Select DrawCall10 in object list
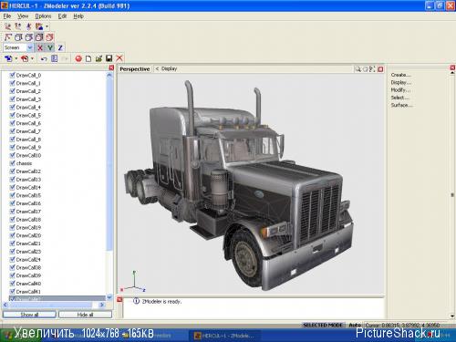 tap(28, 155)
